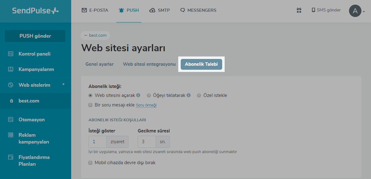Viewport: 371px width, 179px height.
Task: Click the PUSH gönder button
Action: coord(35,36)
